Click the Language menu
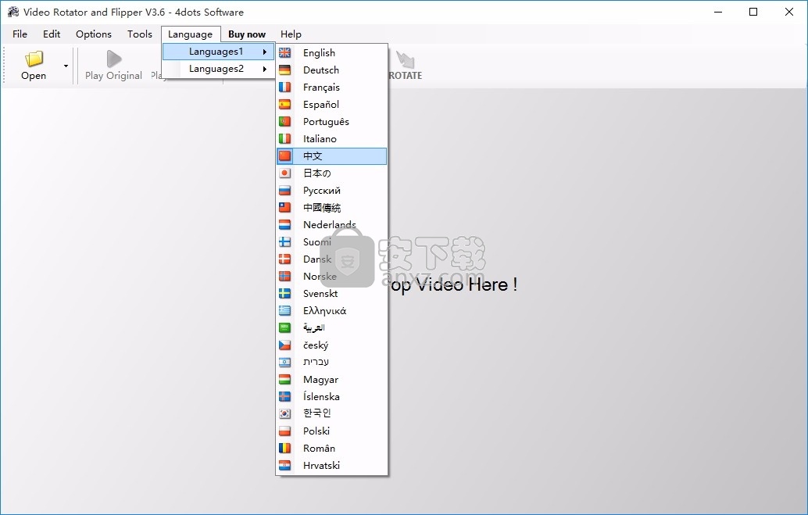The width and height of the screenshot is (808, 515). click(x=190, y=34)
